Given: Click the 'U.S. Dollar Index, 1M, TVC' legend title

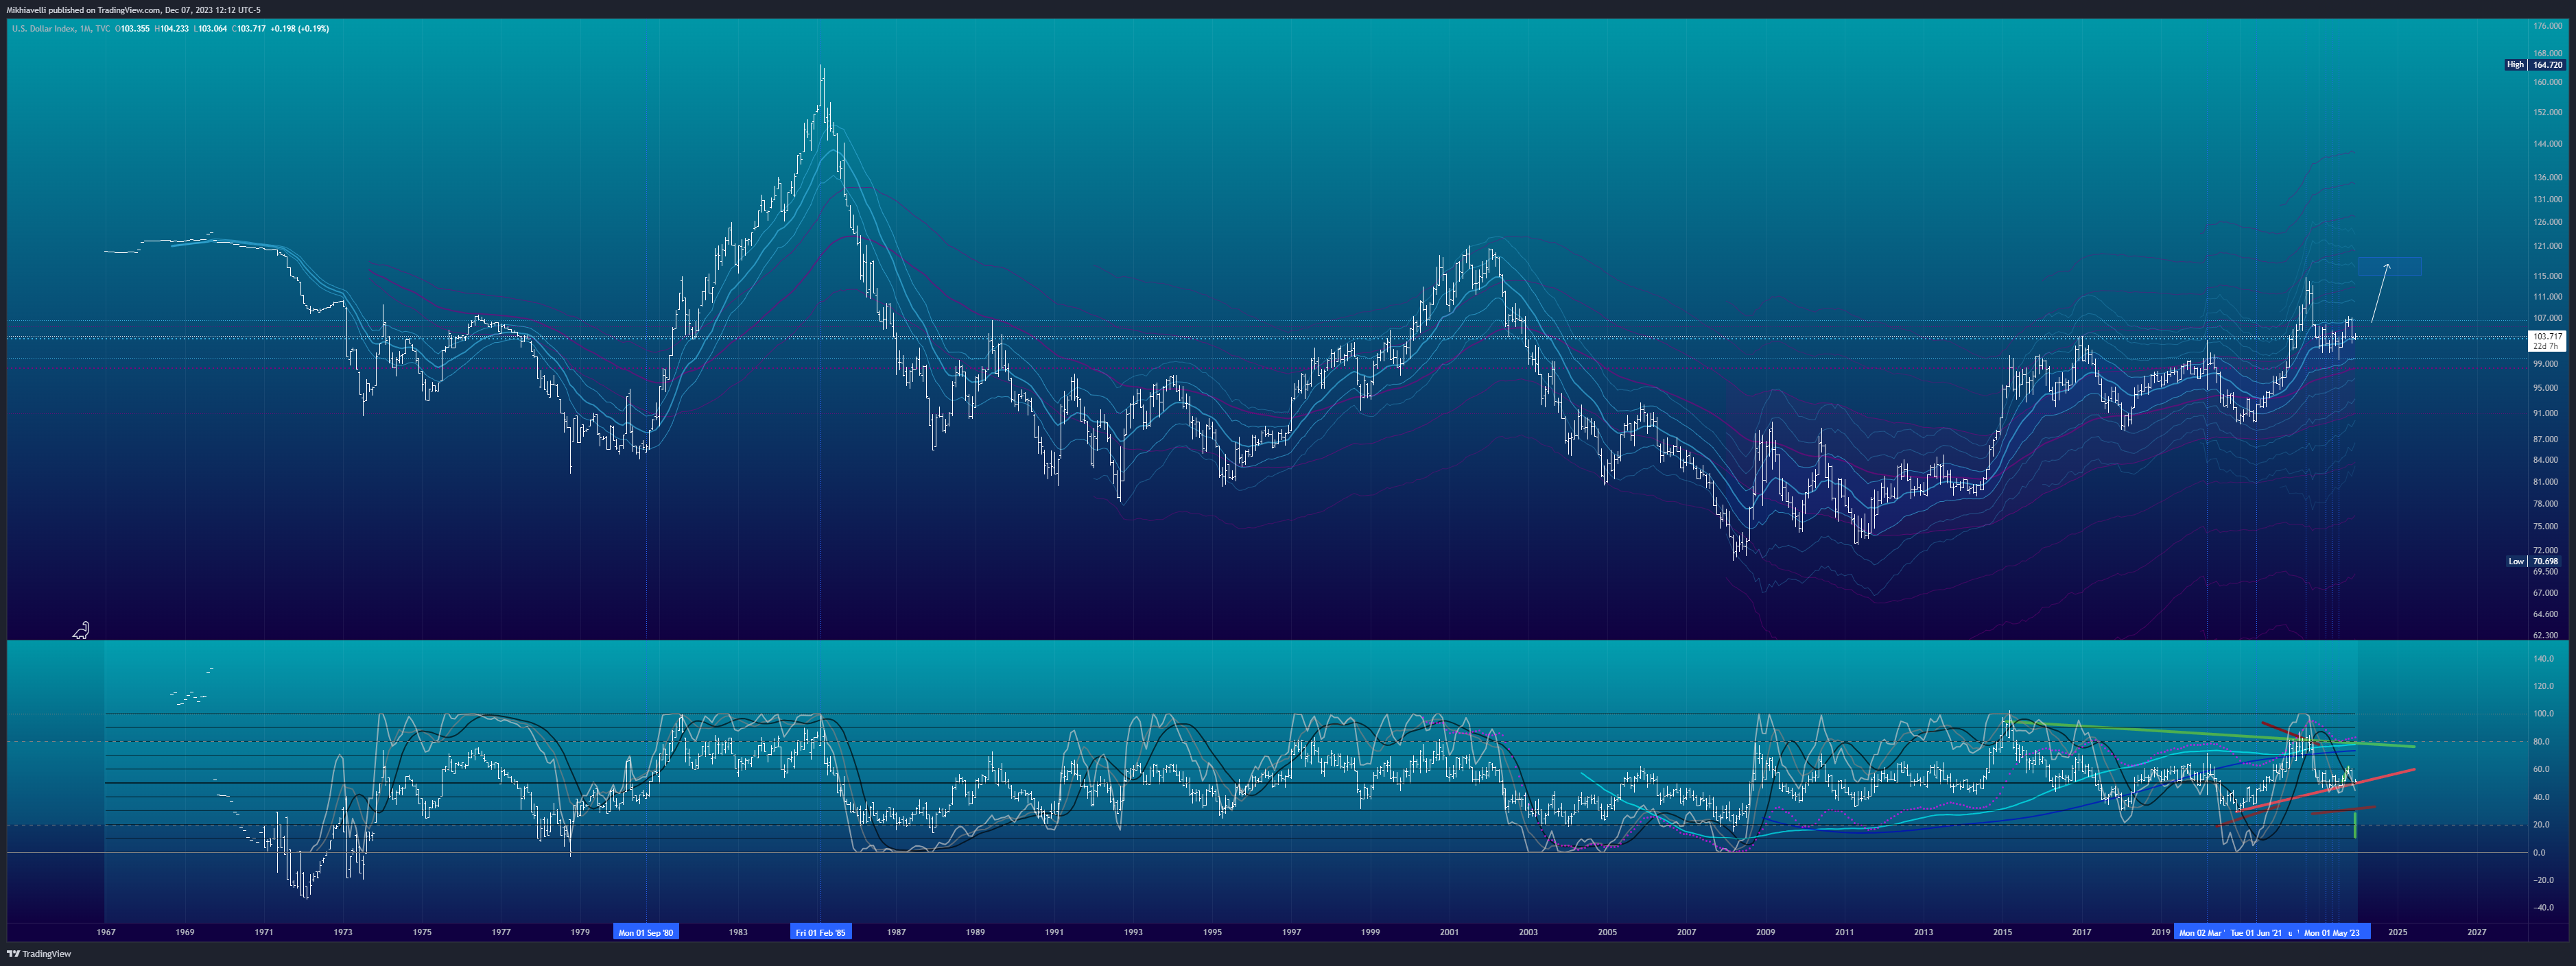Looking at the screenshot, I should [60, 28].
